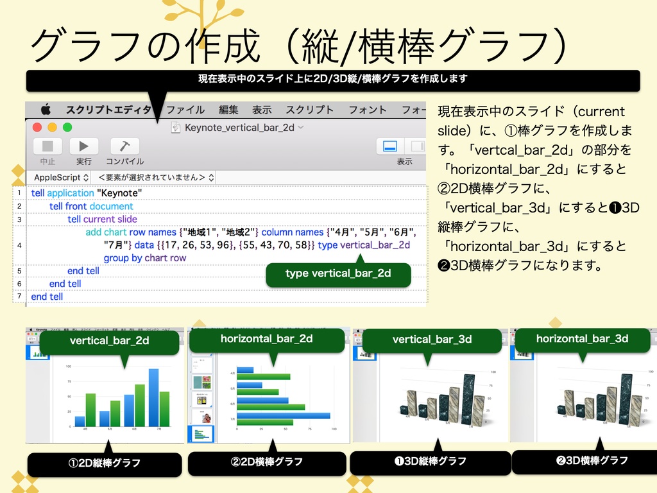The image size is (657, 493).
Task: Open the スクリプト menu
Action: (x=309, y=110)
